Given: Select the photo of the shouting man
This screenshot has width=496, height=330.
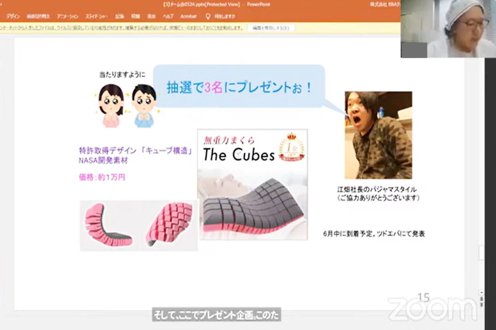Looking at the screenshot, I should pyautogui.click(x=378, y=135).
